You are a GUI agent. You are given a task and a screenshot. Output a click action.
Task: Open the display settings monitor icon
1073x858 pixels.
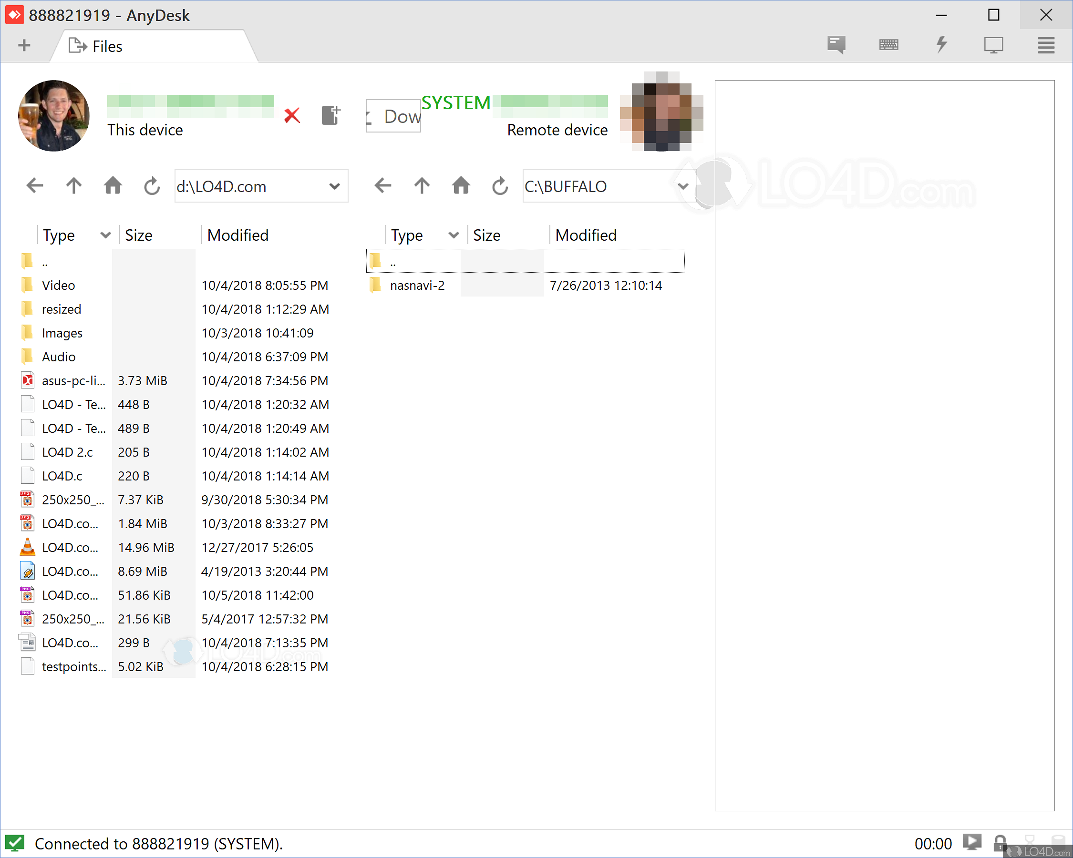(993, 45)
